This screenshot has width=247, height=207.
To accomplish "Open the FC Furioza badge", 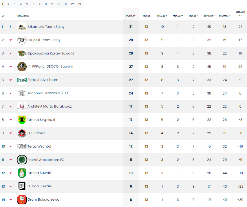I will (x=22, y=133).
